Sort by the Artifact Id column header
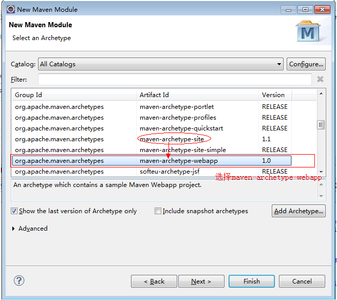Screen dimensions: 337x300 click(x=197, y=95)
